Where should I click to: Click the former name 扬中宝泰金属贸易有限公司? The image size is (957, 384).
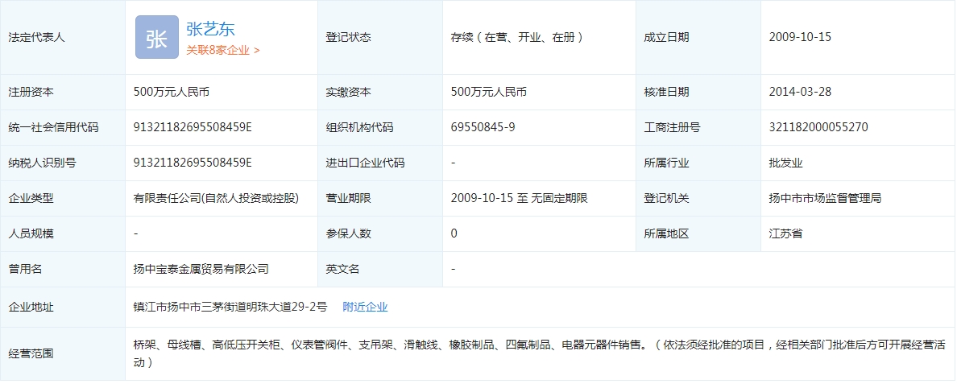click(201, 269)
